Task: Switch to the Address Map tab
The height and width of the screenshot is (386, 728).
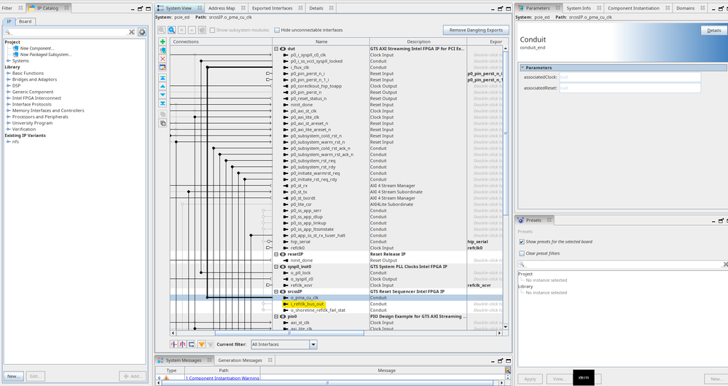Action: click(222, 8)
